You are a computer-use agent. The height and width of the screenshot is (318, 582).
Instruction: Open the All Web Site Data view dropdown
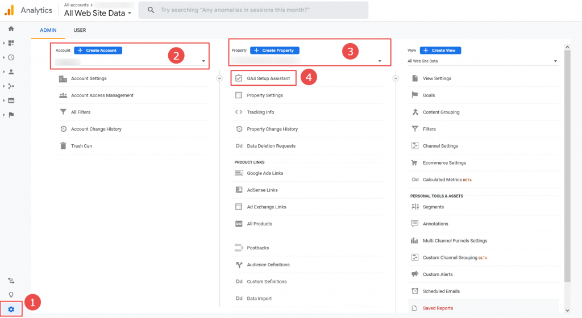pyautogui.click(x=483, y=61)
